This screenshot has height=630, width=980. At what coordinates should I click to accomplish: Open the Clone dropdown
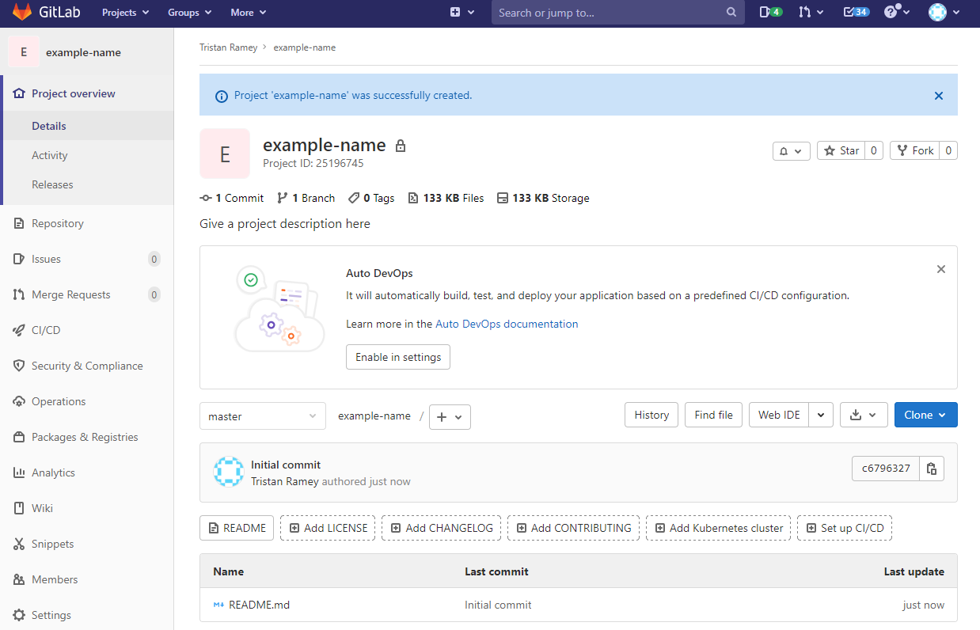[925, 415]
